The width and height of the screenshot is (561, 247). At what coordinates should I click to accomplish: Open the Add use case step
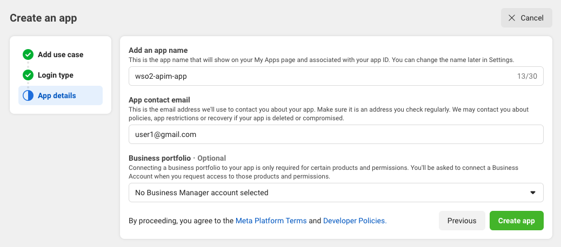[61, 54]
